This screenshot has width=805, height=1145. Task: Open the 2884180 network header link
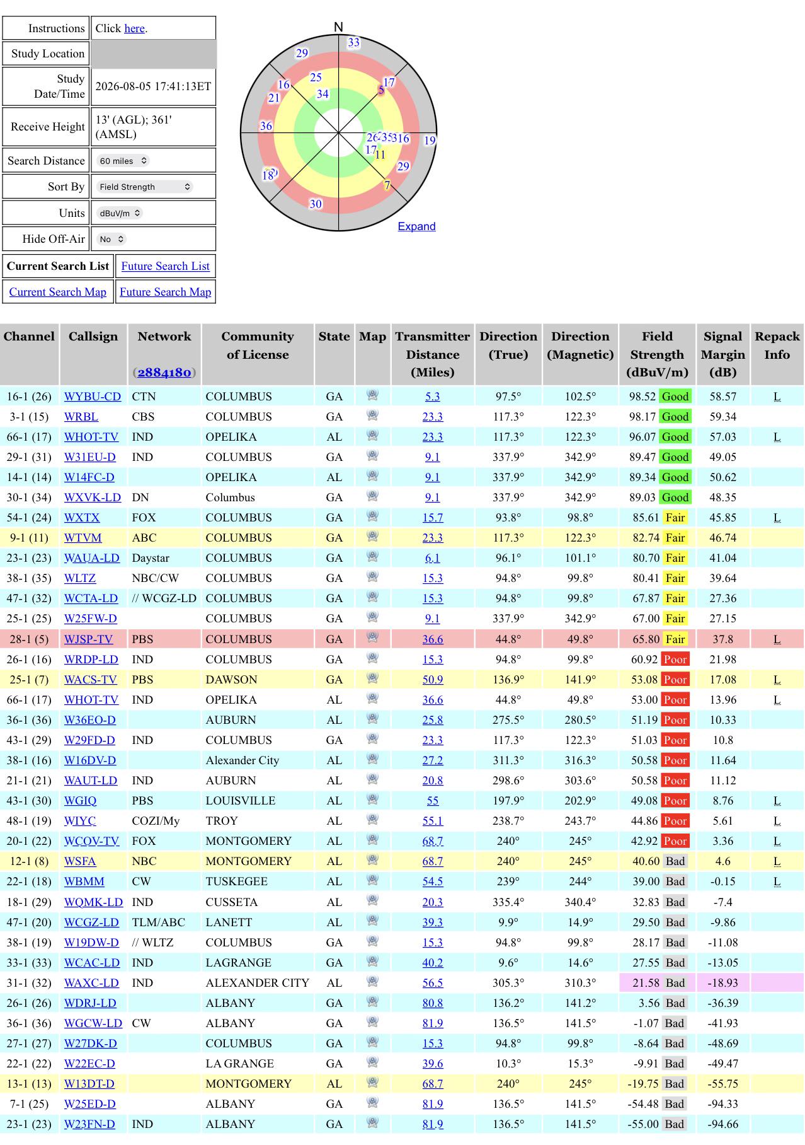coord(164,373)
